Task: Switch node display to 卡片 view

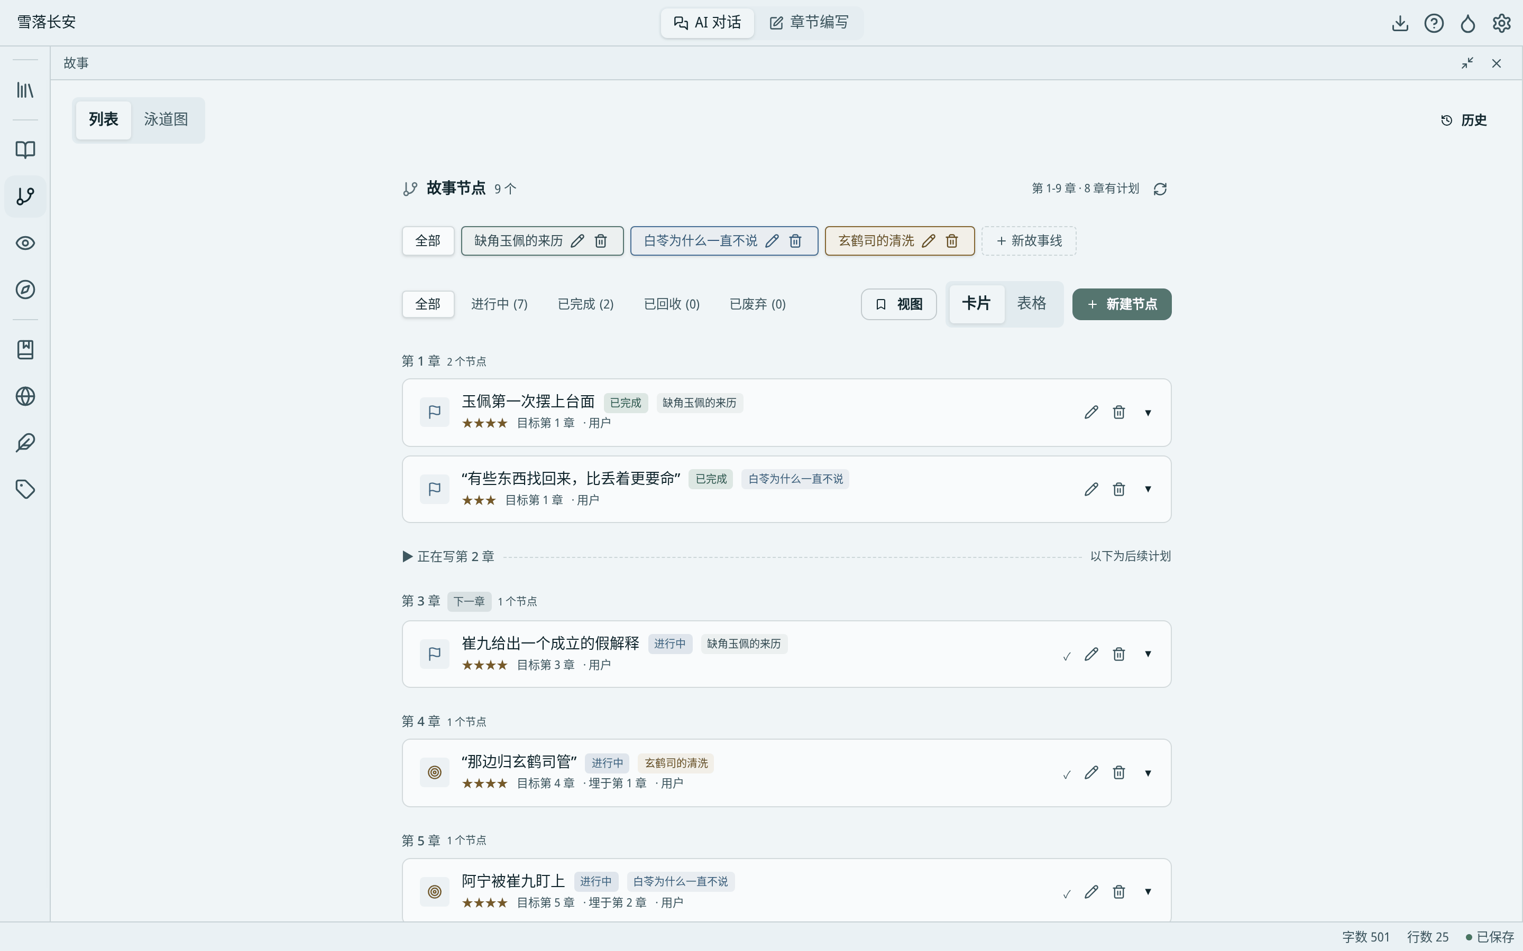Action: click(976, 304)
